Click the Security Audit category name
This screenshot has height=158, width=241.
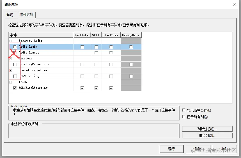click(30, 41)
